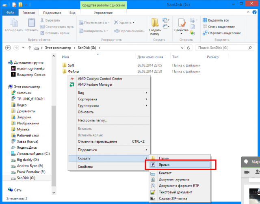The width and height of the screenshot is (260, 204).
Task: Click Настроить папку... in context menu
Action: (109, 120)
